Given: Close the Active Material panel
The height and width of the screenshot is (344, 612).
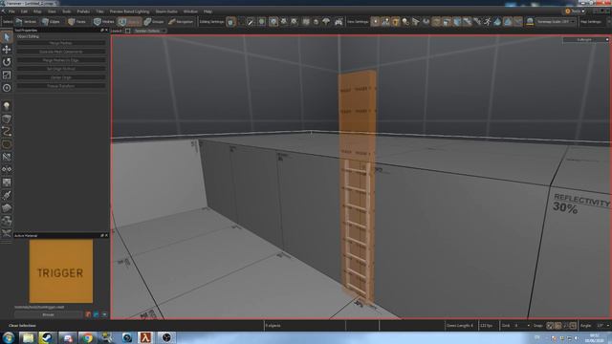Looking at the screenshot, I should click(x=106, y=236).
